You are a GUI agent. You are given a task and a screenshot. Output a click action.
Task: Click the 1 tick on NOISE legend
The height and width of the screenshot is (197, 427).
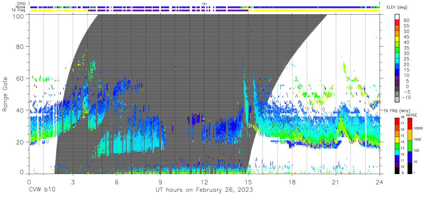pos(414,173)
